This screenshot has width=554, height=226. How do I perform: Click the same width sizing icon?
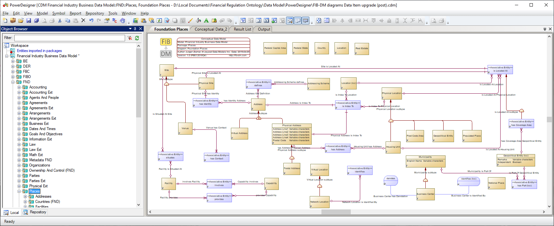tap(358, 20)
